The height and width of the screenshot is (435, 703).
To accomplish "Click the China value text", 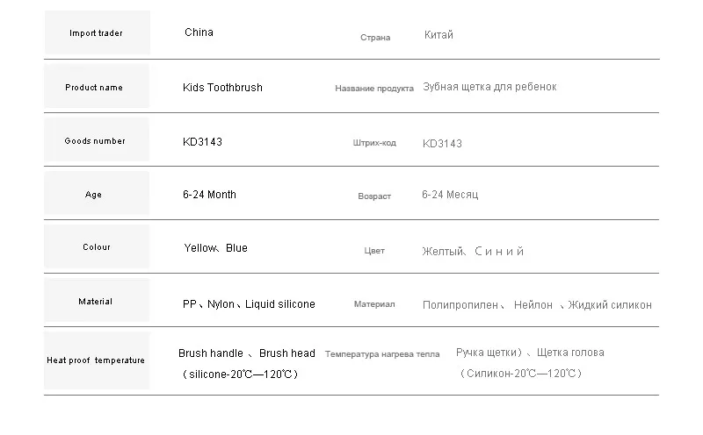I will 199,32.
